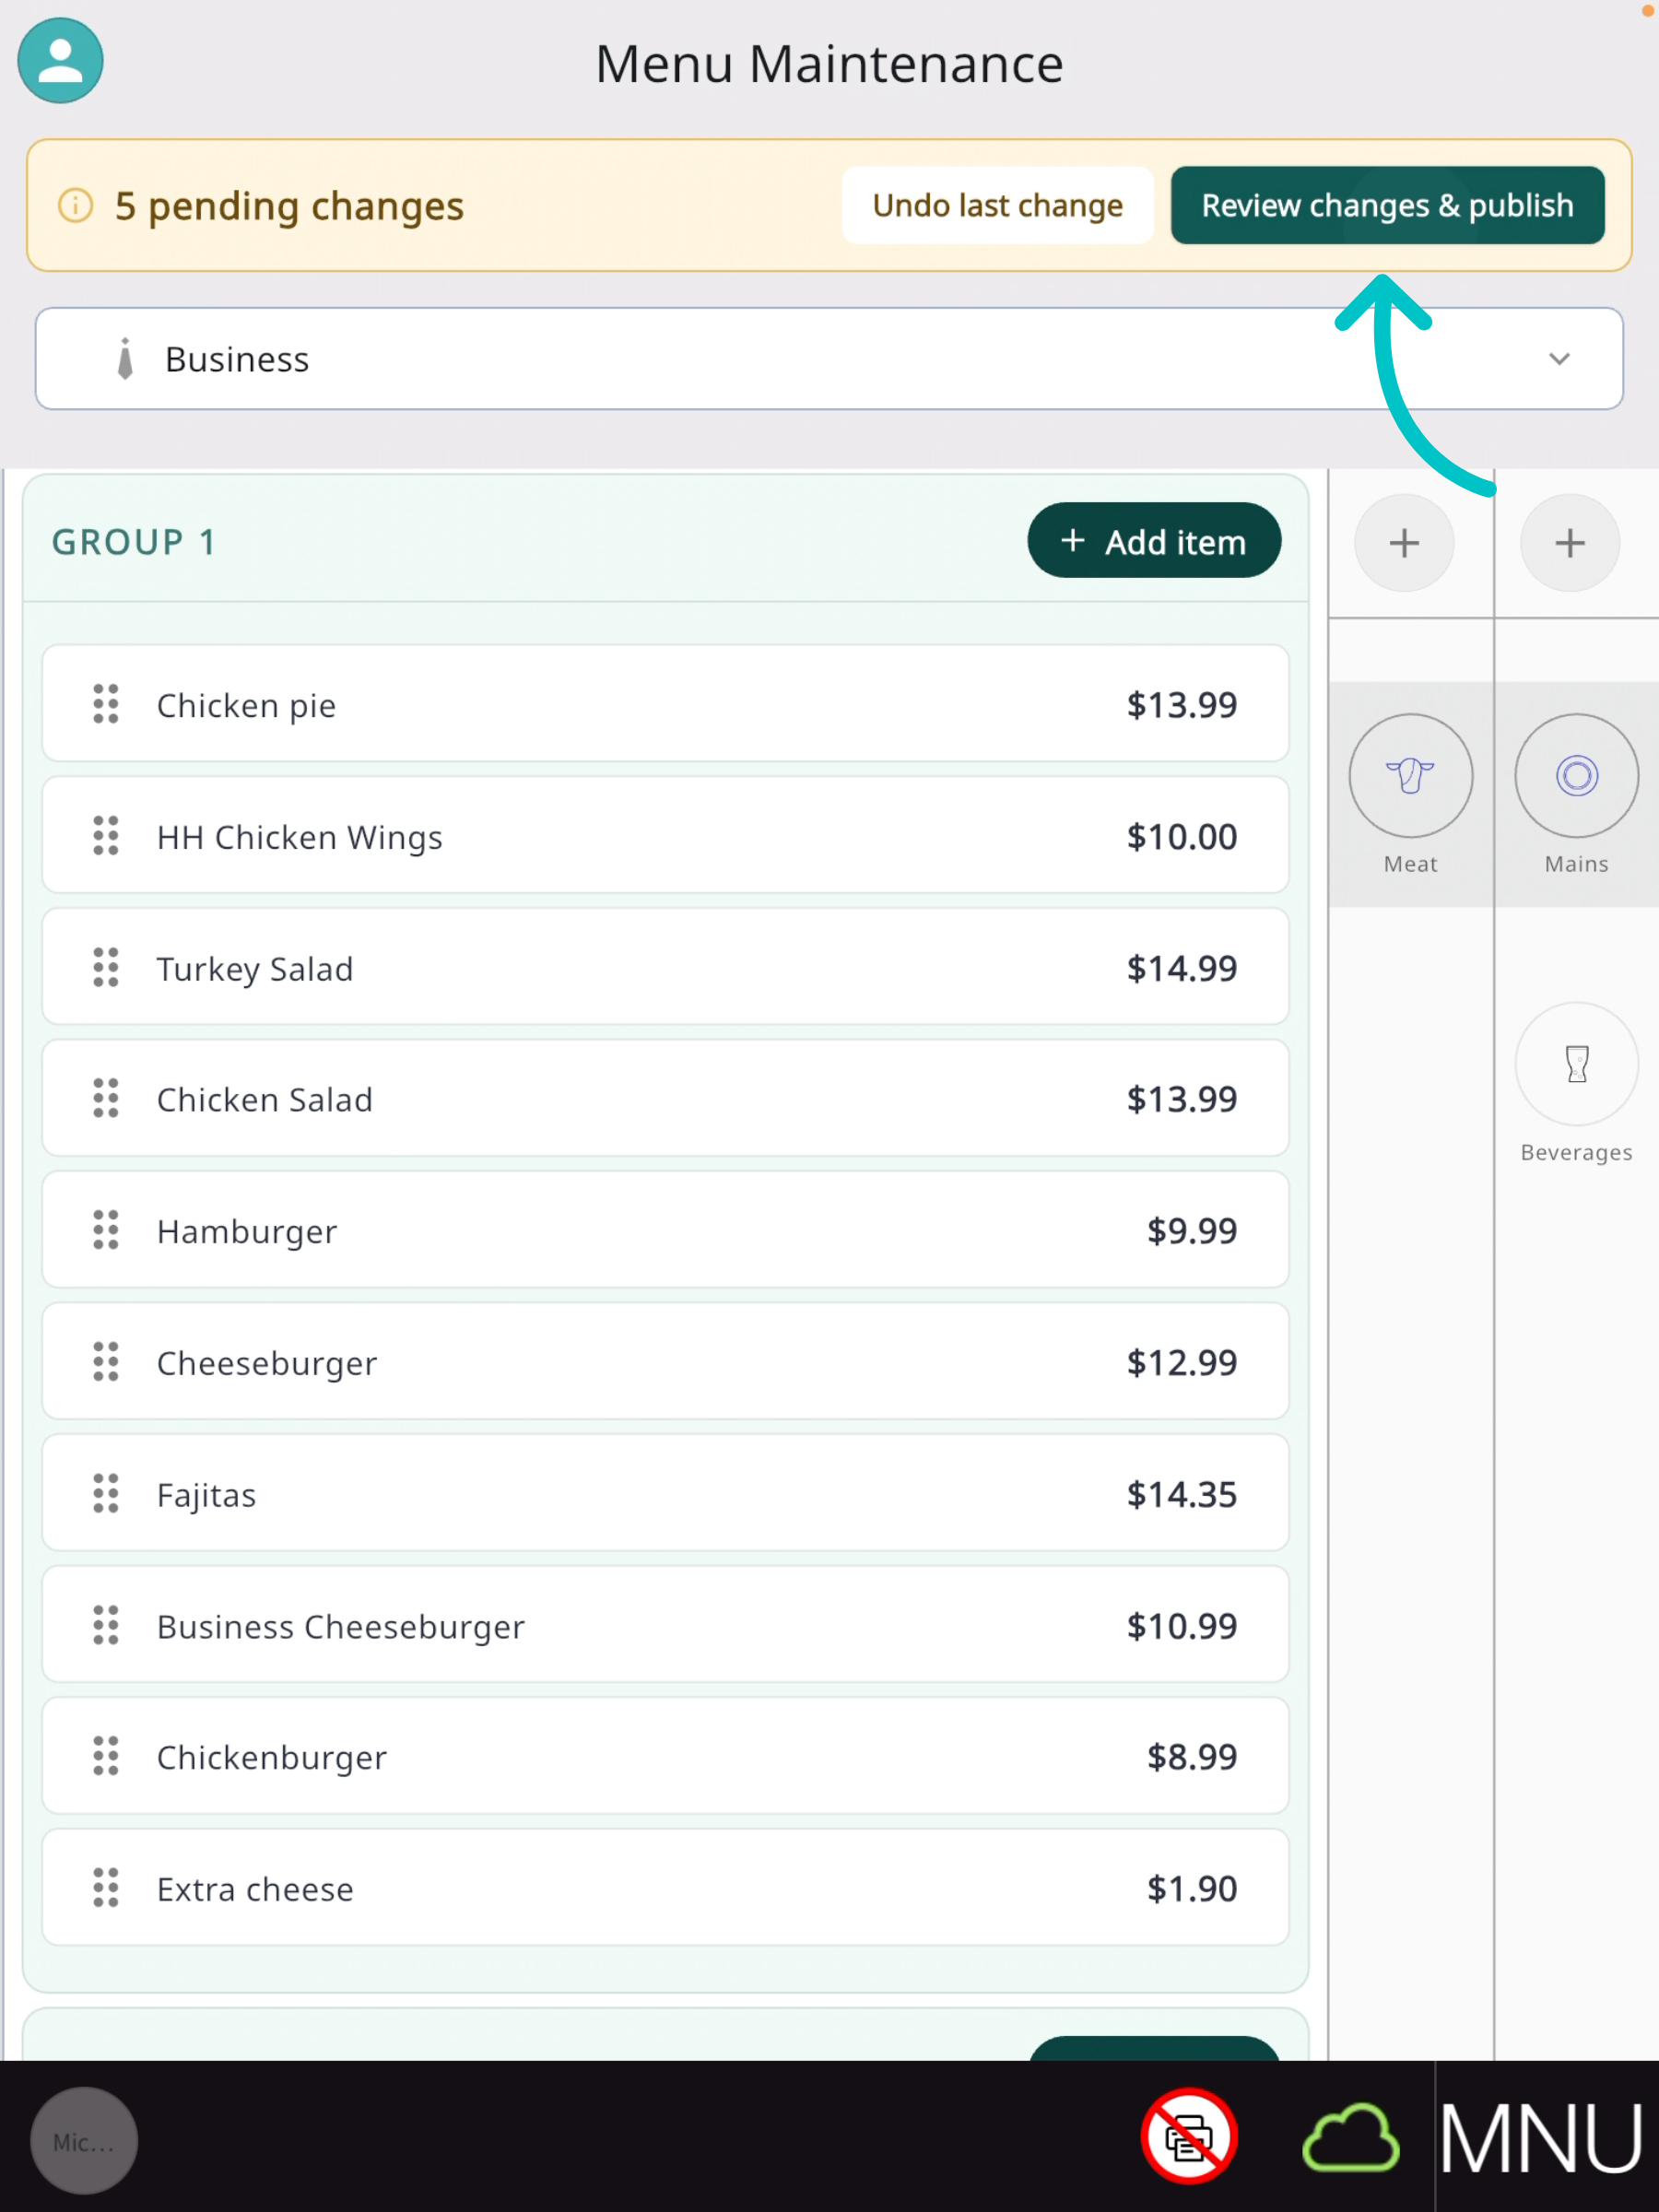This screenshot has height=2212, width=1659.
Task: Select the Business Cheeseburger item name
Action: [x=340, y=1627]
